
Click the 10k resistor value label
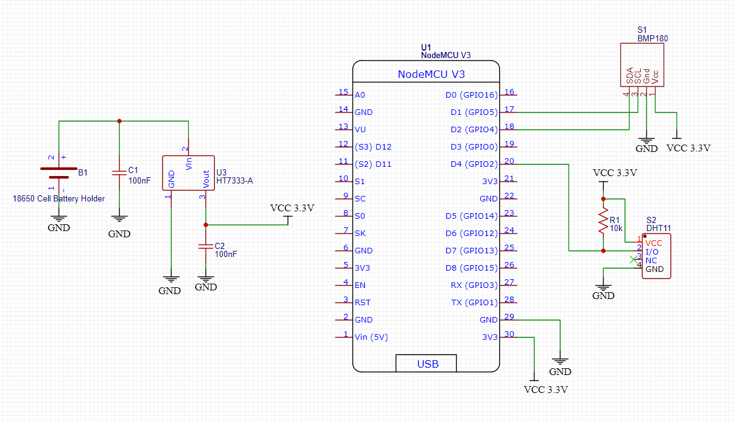point(616,229)
